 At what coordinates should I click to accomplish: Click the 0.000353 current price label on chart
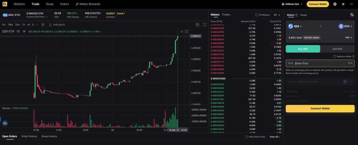(196, 36)
